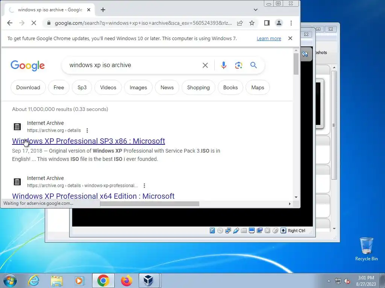Focus the Google search box
Screen dimensions: 385x288
point(133,65)
